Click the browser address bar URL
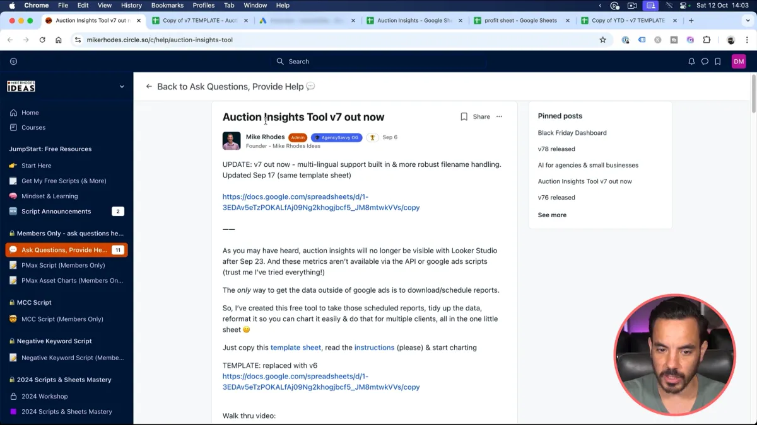 point(160,40)
